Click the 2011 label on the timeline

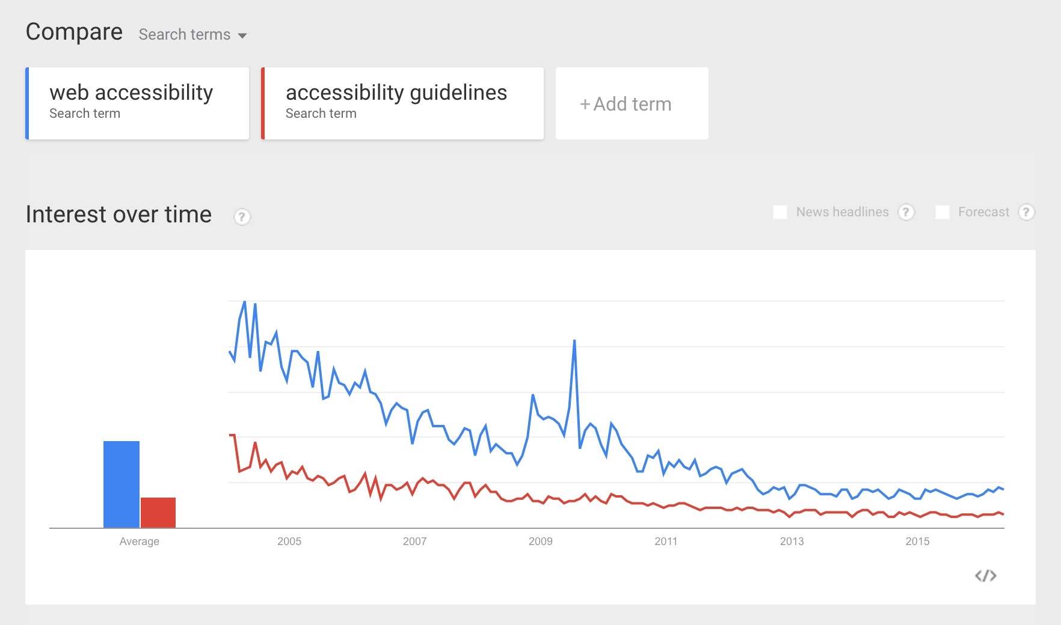click(666, 541)
